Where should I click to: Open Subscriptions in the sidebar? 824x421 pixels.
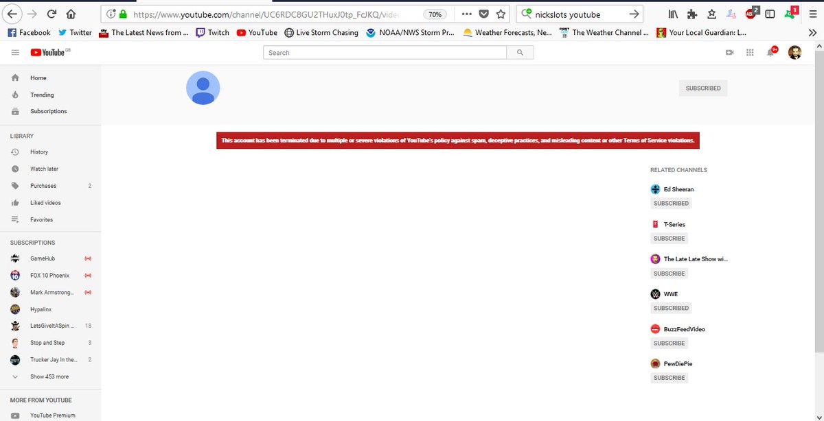[50, 111]
